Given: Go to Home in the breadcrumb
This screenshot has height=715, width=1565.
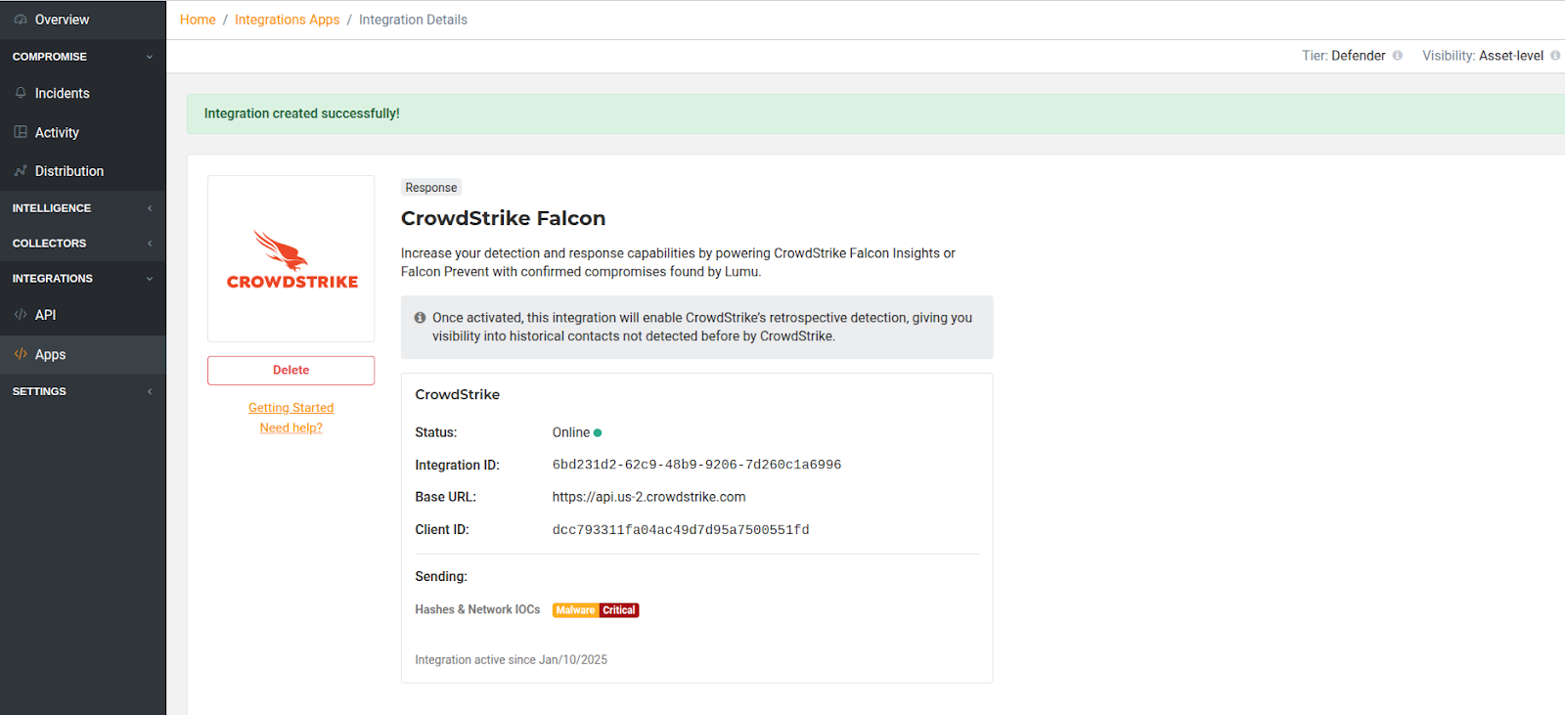Looking at the screenshot, I should (x=198, y=20).
